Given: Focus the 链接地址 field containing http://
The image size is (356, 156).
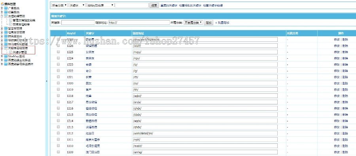Looking at the screenshot, I should [139, 22].
